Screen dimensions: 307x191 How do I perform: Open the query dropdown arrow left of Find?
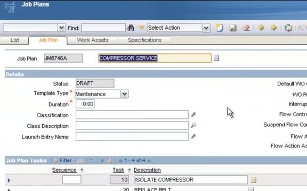click(x=61, y=28)
